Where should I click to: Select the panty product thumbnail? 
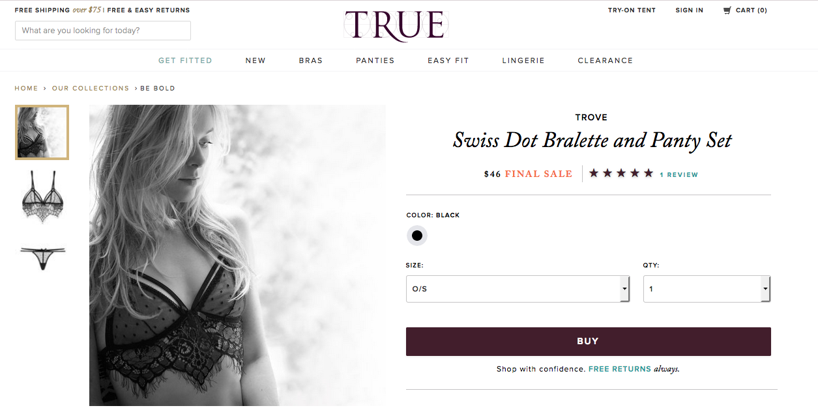(43, 257)
